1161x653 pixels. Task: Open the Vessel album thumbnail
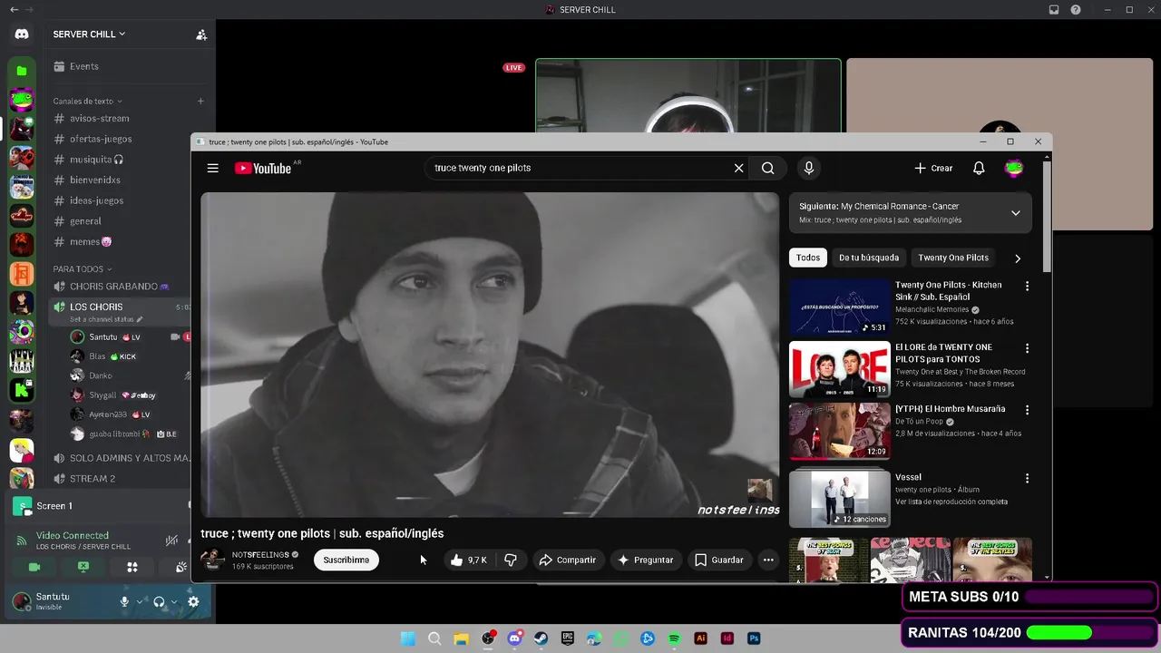point(840,499)
